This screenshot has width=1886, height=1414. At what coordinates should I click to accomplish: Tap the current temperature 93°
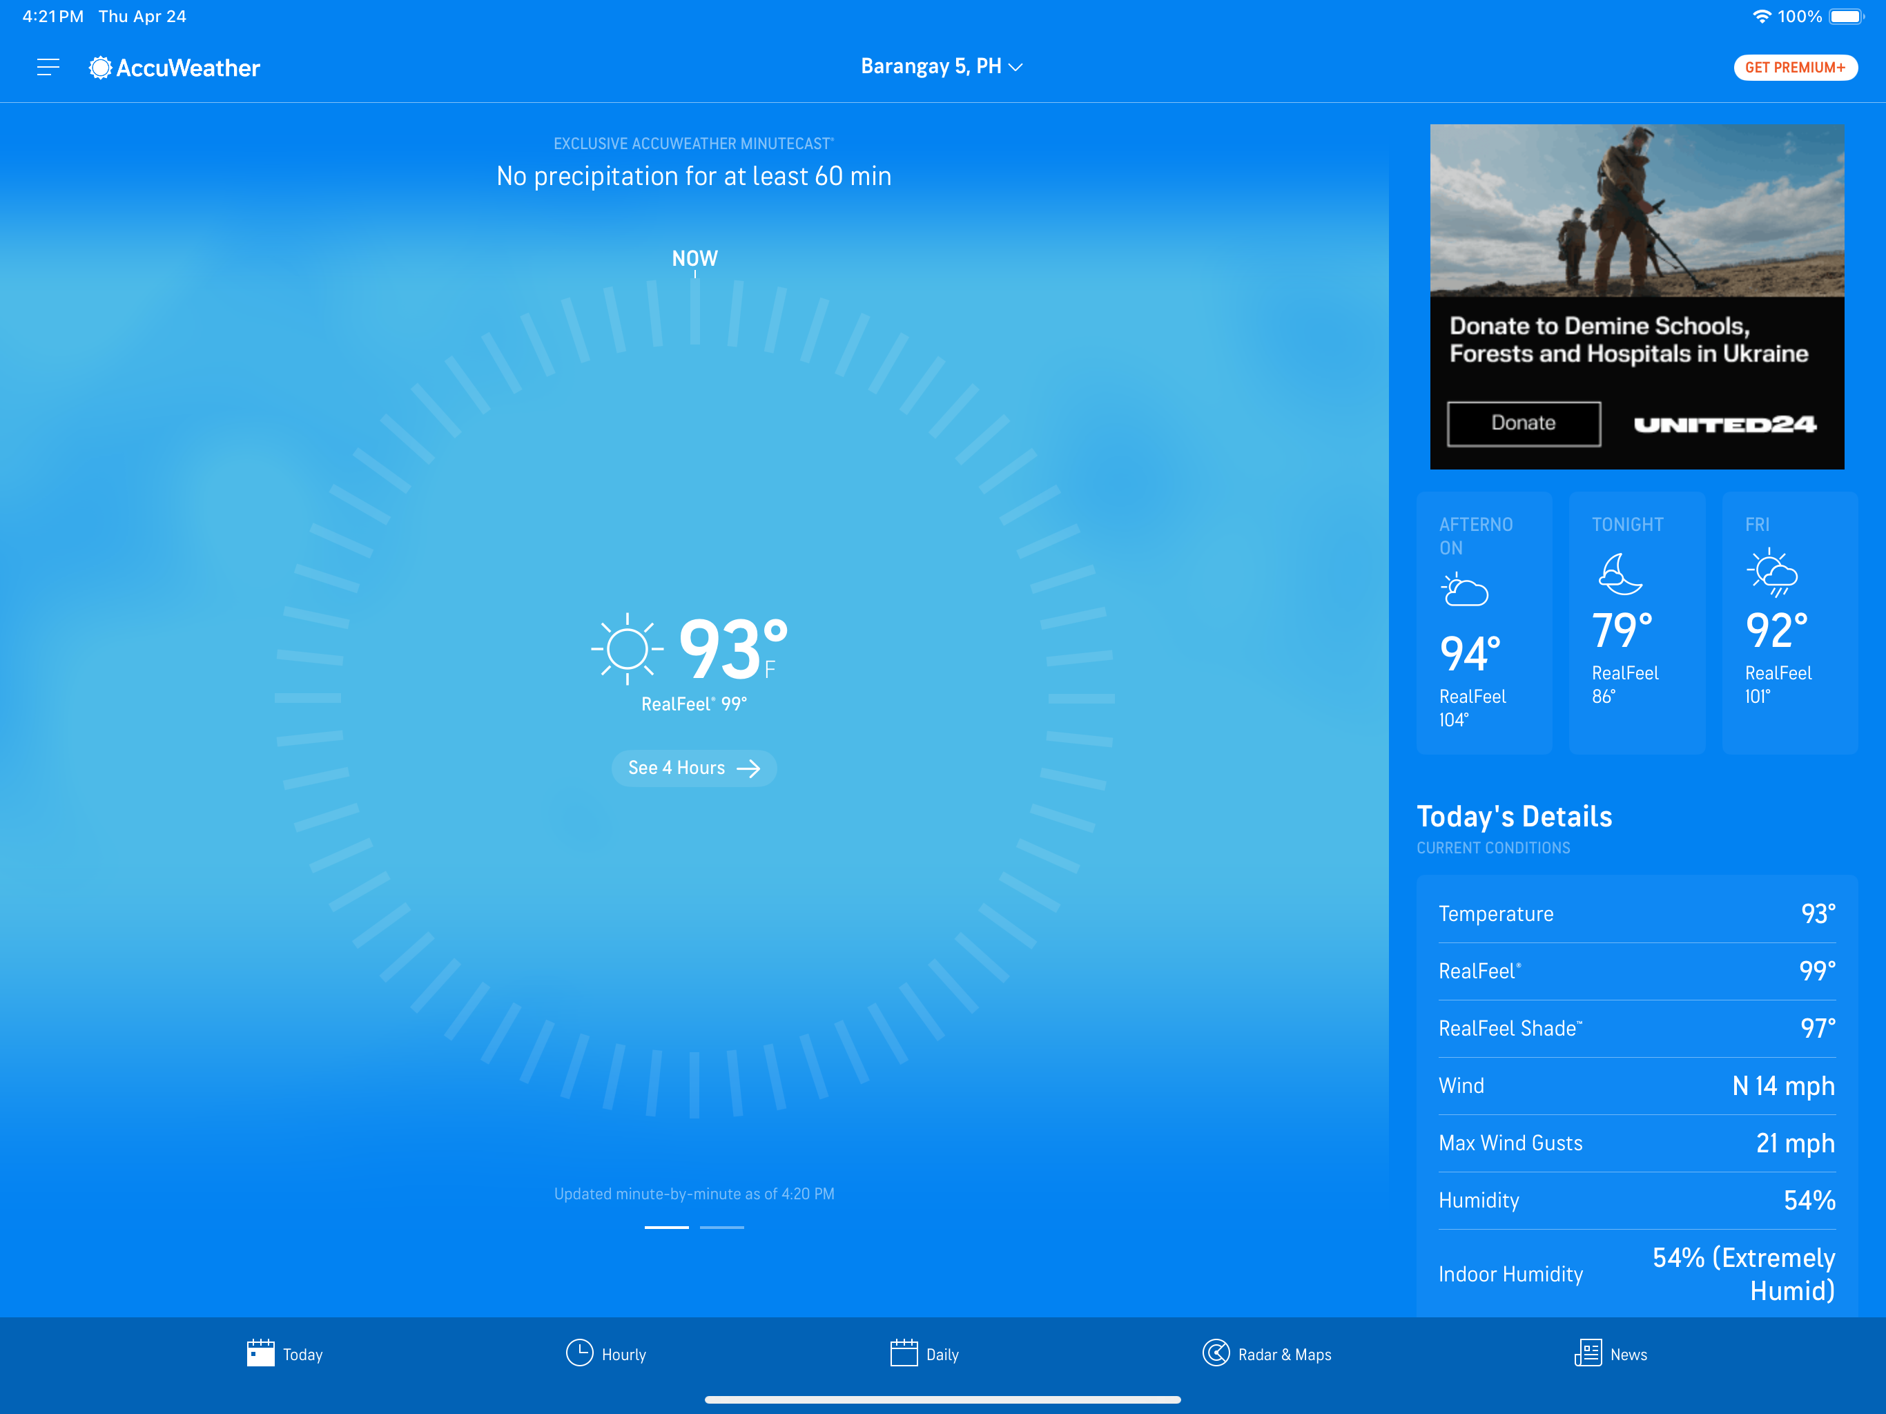point(733,650)
